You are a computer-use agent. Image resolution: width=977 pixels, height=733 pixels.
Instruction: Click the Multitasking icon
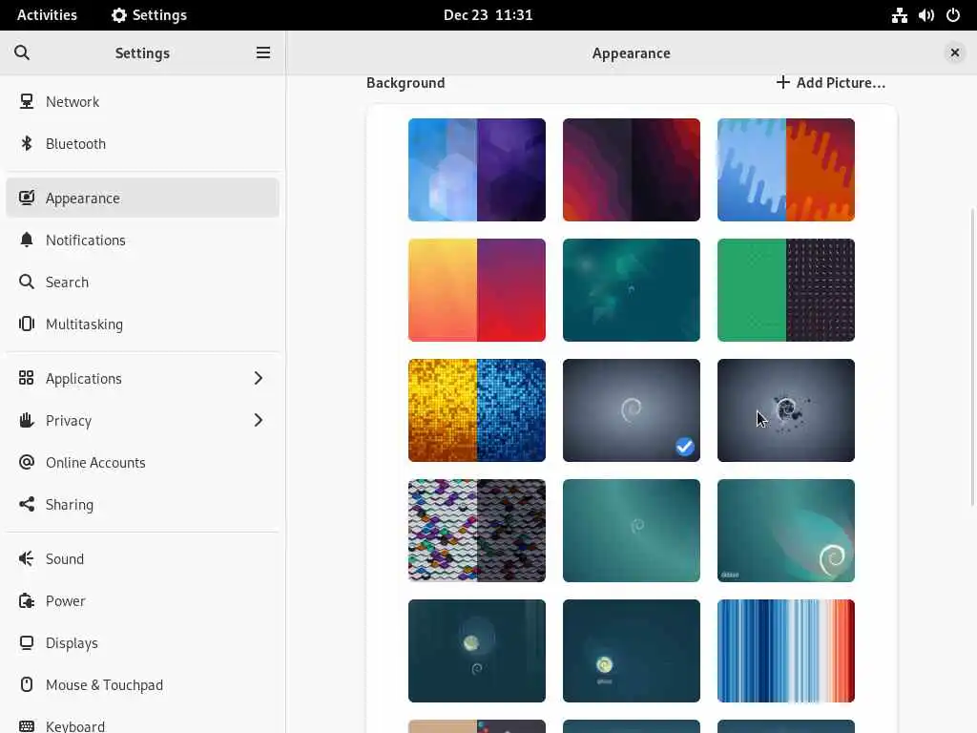(26, 324)
